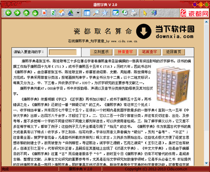Click the scrollbar down arrow
This screenshot has height=172, width=210.
pos(206,163)
